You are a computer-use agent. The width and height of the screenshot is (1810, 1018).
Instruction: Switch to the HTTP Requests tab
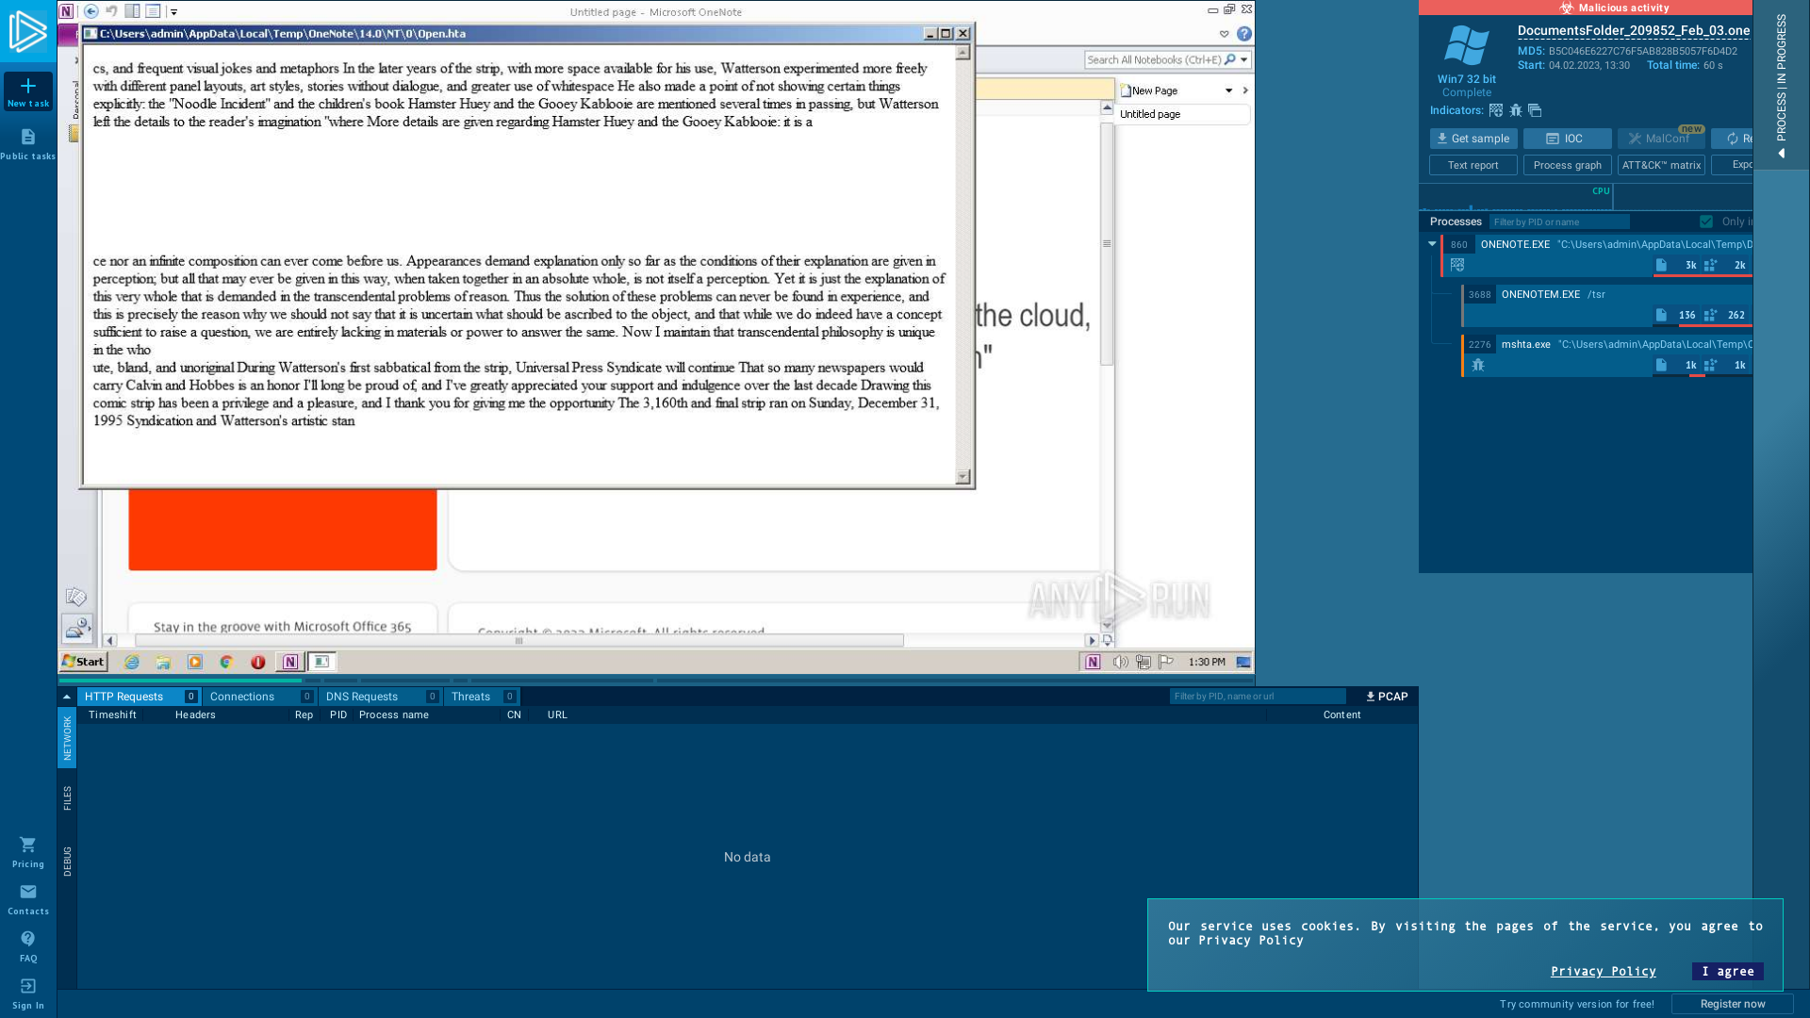(x=139, y=697)
